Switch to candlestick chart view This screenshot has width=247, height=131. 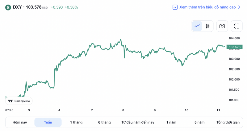(207, 26)
